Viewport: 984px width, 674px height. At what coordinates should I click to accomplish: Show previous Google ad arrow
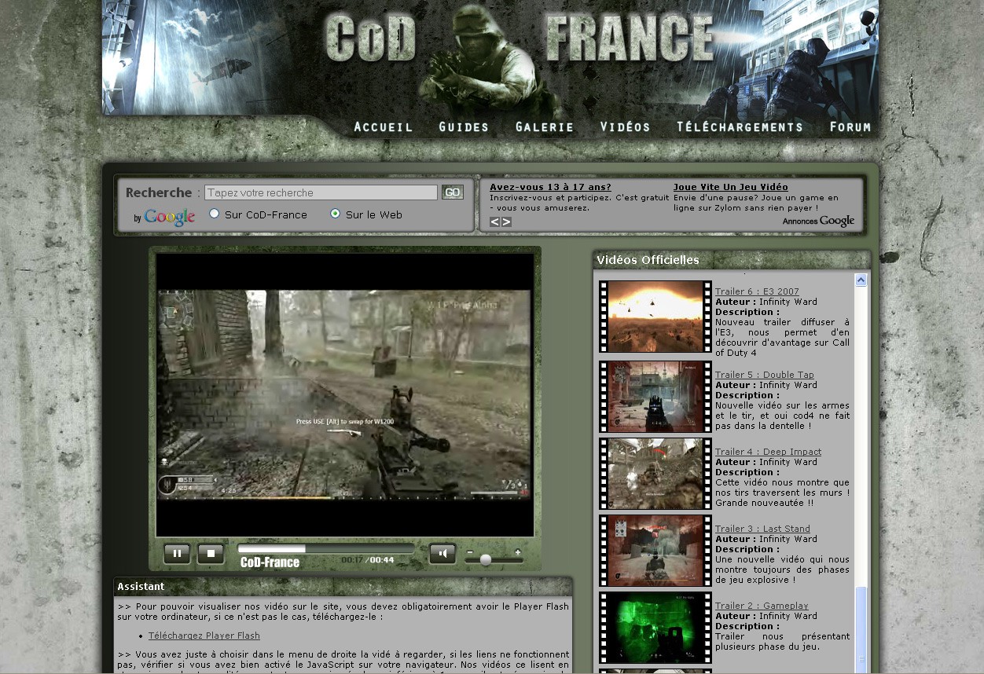coord(495,222)
